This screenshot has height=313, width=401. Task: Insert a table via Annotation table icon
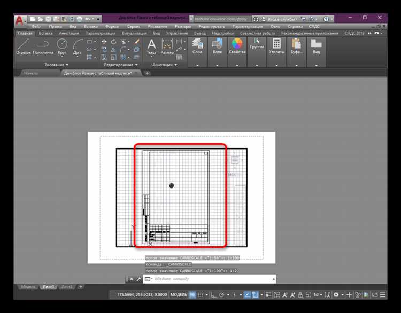(x=179, y=57)
